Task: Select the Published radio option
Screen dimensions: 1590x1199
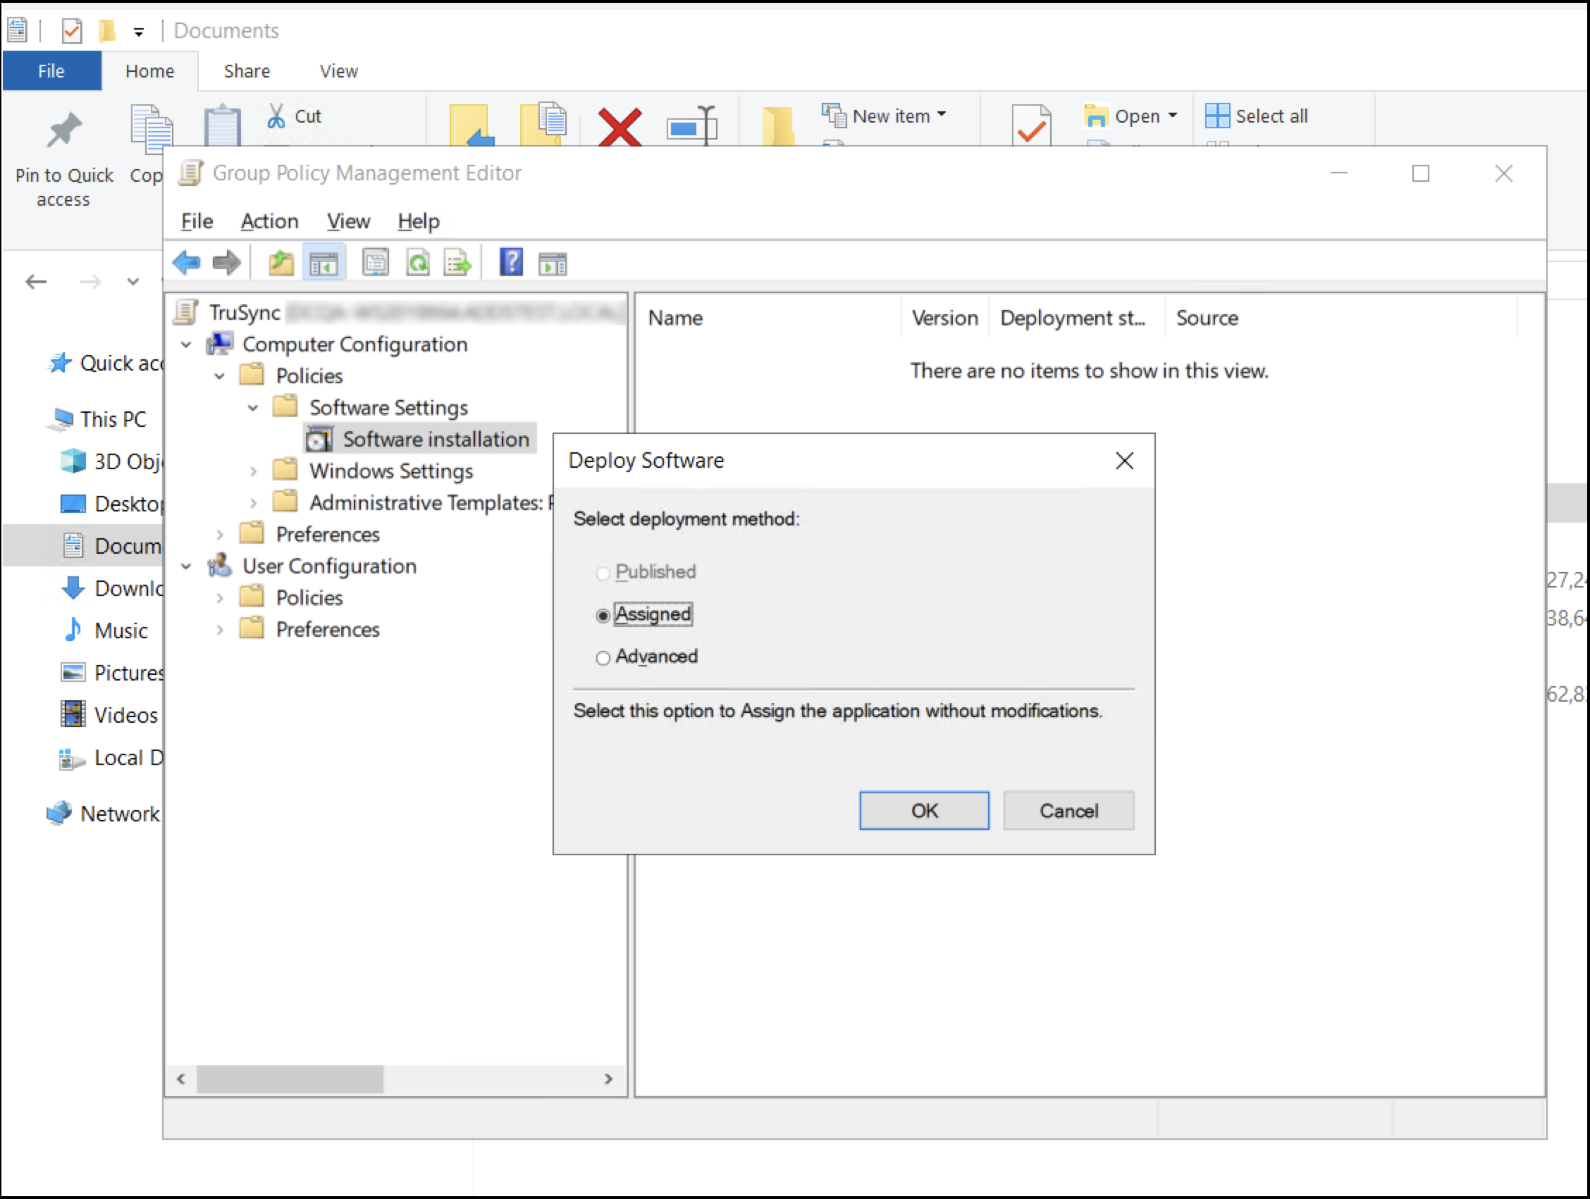Action: click(x=603, y=573)
